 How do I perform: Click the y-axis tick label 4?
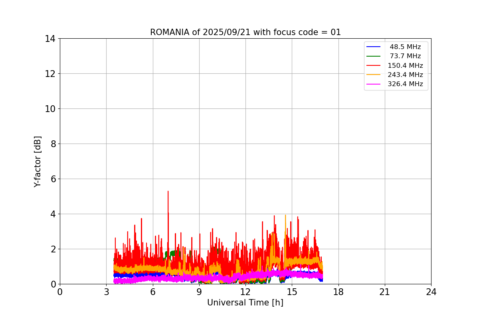tap(52, 214)
